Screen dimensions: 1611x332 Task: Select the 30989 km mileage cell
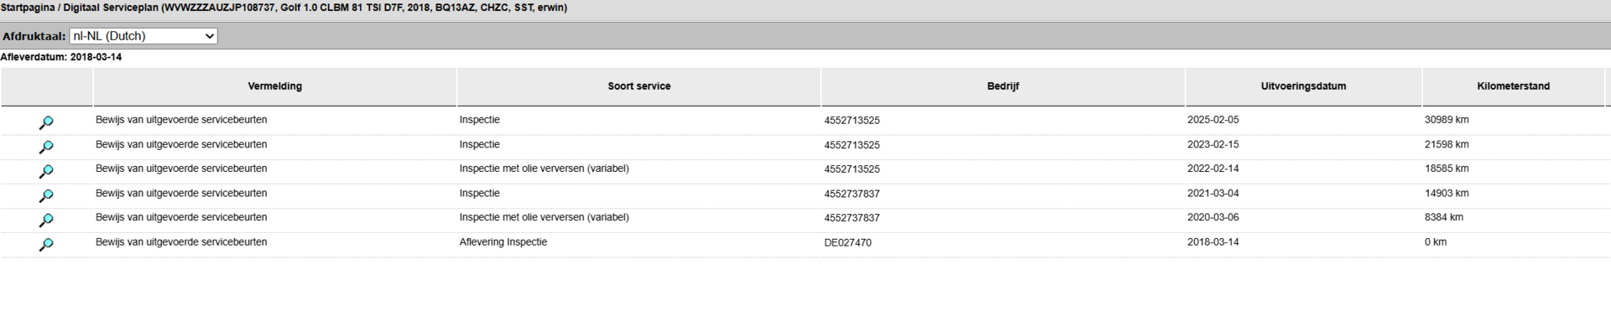pyautogui.click(x=1447, y=120)
